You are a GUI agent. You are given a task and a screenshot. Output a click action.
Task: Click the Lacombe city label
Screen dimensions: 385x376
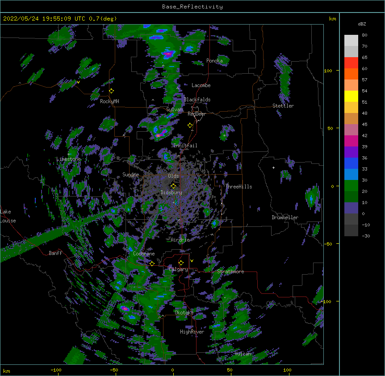[201, 85]
